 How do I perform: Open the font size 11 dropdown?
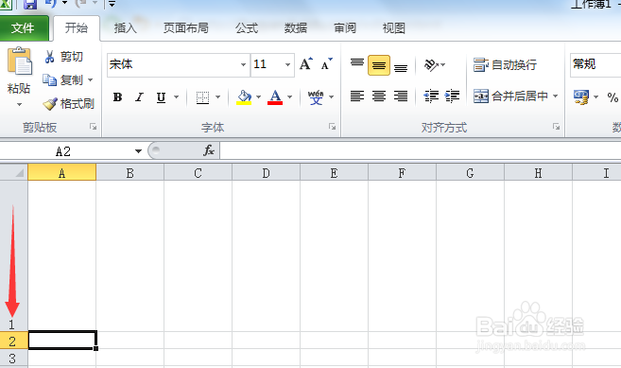pyautogui.click(x=287, y=64)
